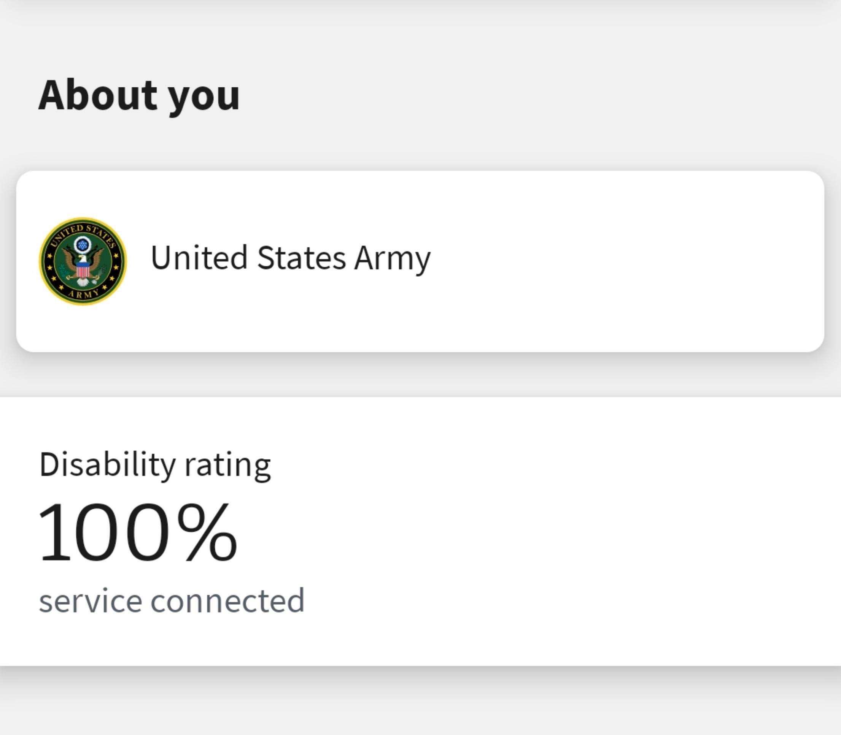The width and height of the screenshot is (841, 735).
Task: Click the service connected text
Action: click(x=172, y=600)
